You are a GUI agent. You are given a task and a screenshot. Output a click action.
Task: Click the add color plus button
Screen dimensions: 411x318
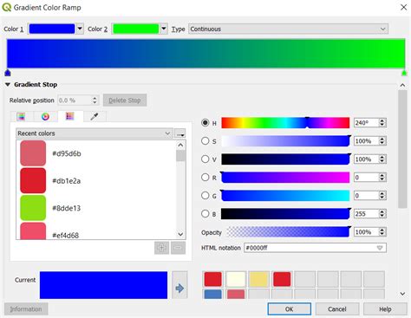coord(161,248)
